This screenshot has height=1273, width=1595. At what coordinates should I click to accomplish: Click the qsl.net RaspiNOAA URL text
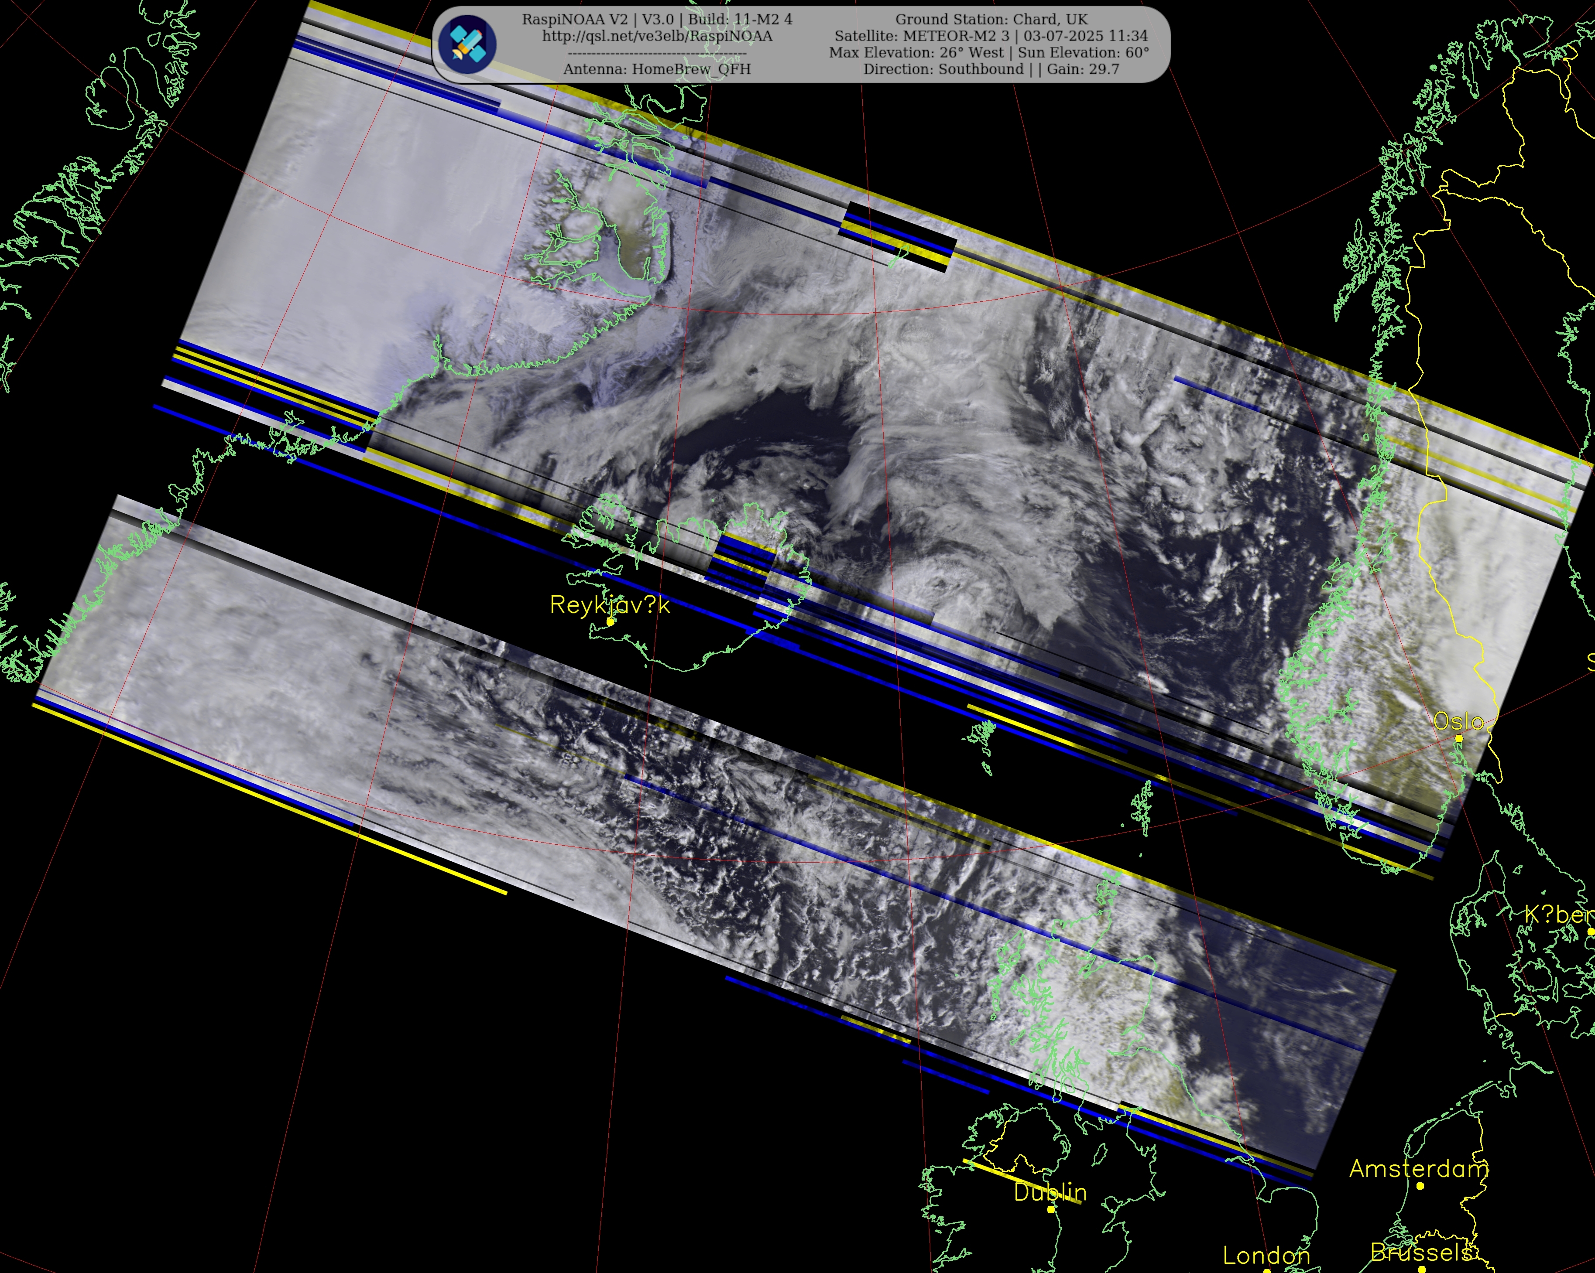click(657, 36)
